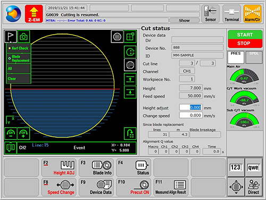Open the Terminal panel

(231, 14)
